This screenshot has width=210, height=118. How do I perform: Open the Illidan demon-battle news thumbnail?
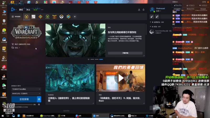pos(70,78)
